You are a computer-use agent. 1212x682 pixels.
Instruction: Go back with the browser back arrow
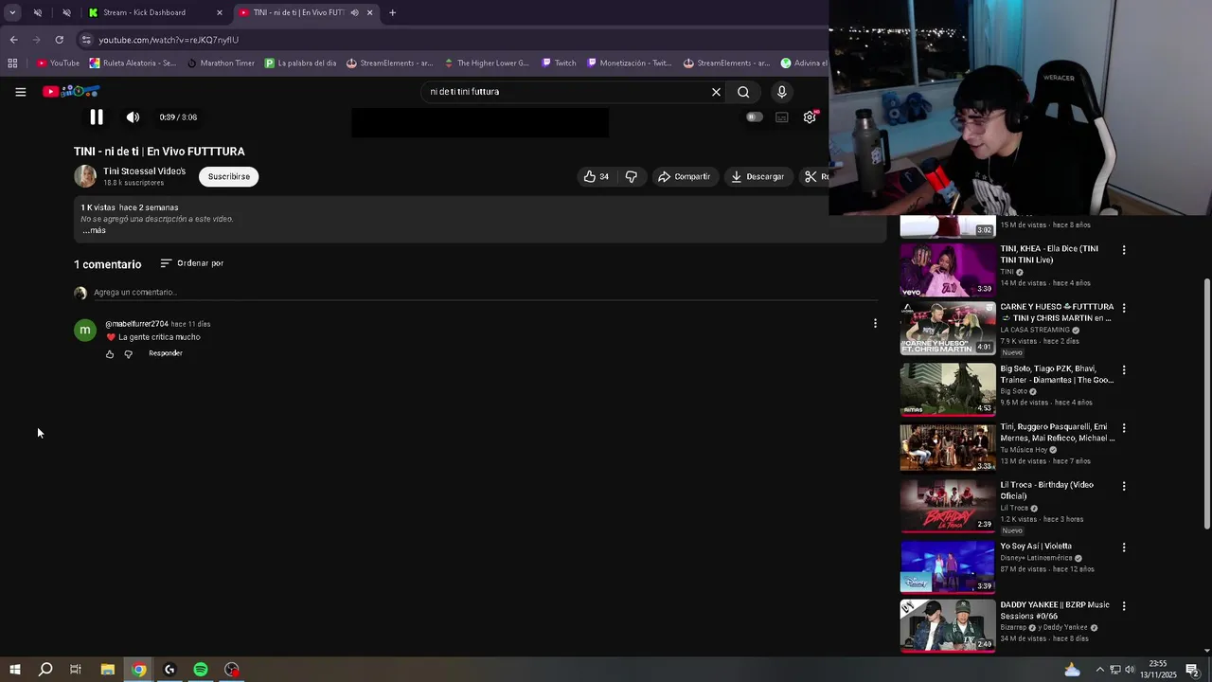click(x=13, y=40)
